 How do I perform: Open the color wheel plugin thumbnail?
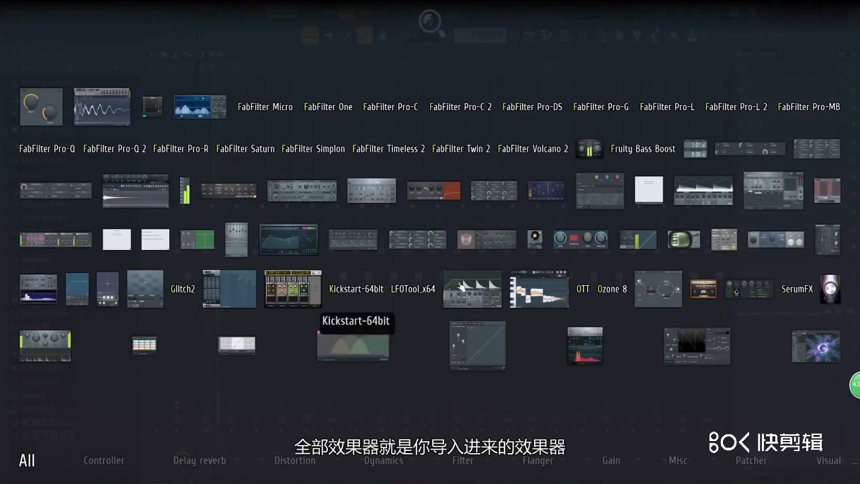(x=749, y=289)
